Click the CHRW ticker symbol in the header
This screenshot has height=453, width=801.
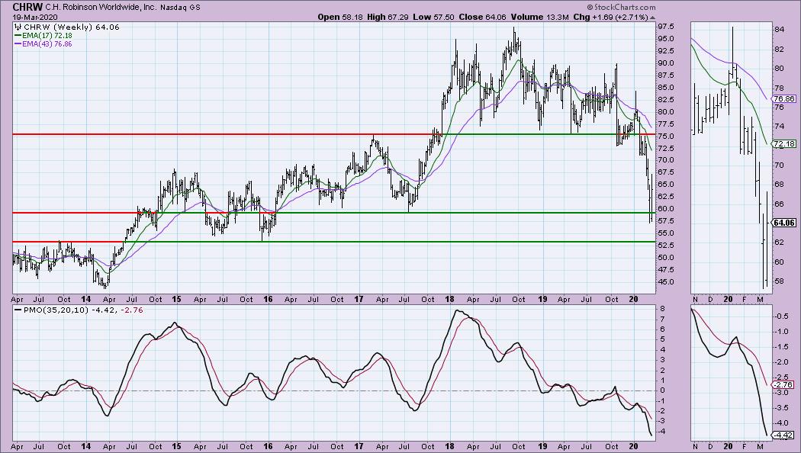[x=27, y=7]
